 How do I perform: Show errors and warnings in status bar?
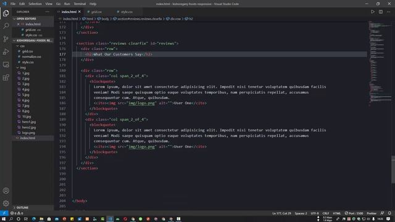click(x=17, y=213)
